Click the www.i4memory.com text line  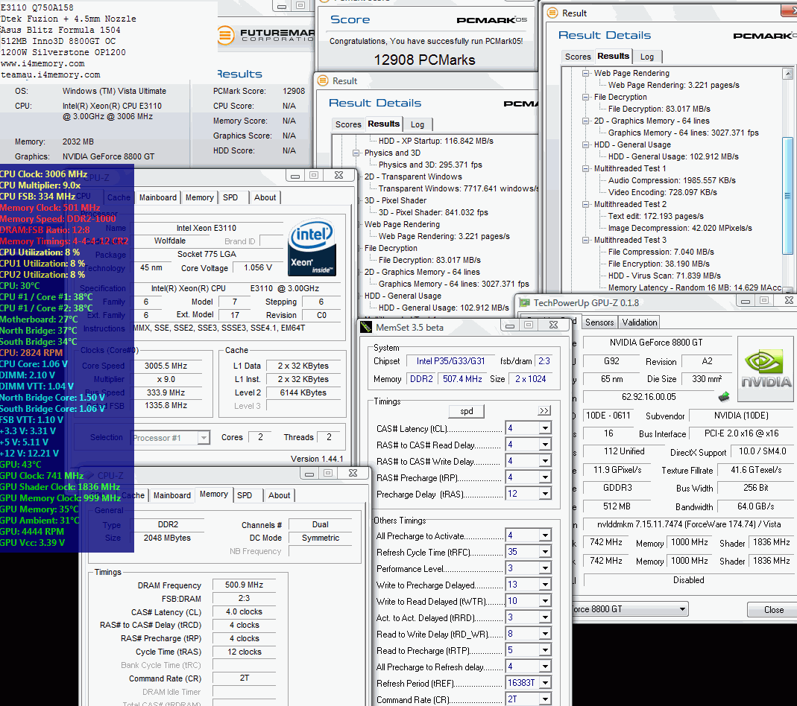42,63
